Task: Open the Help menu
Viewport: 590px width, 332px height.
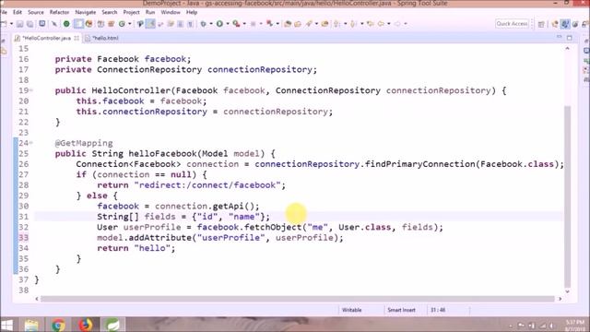Action: tap(192, 12)
